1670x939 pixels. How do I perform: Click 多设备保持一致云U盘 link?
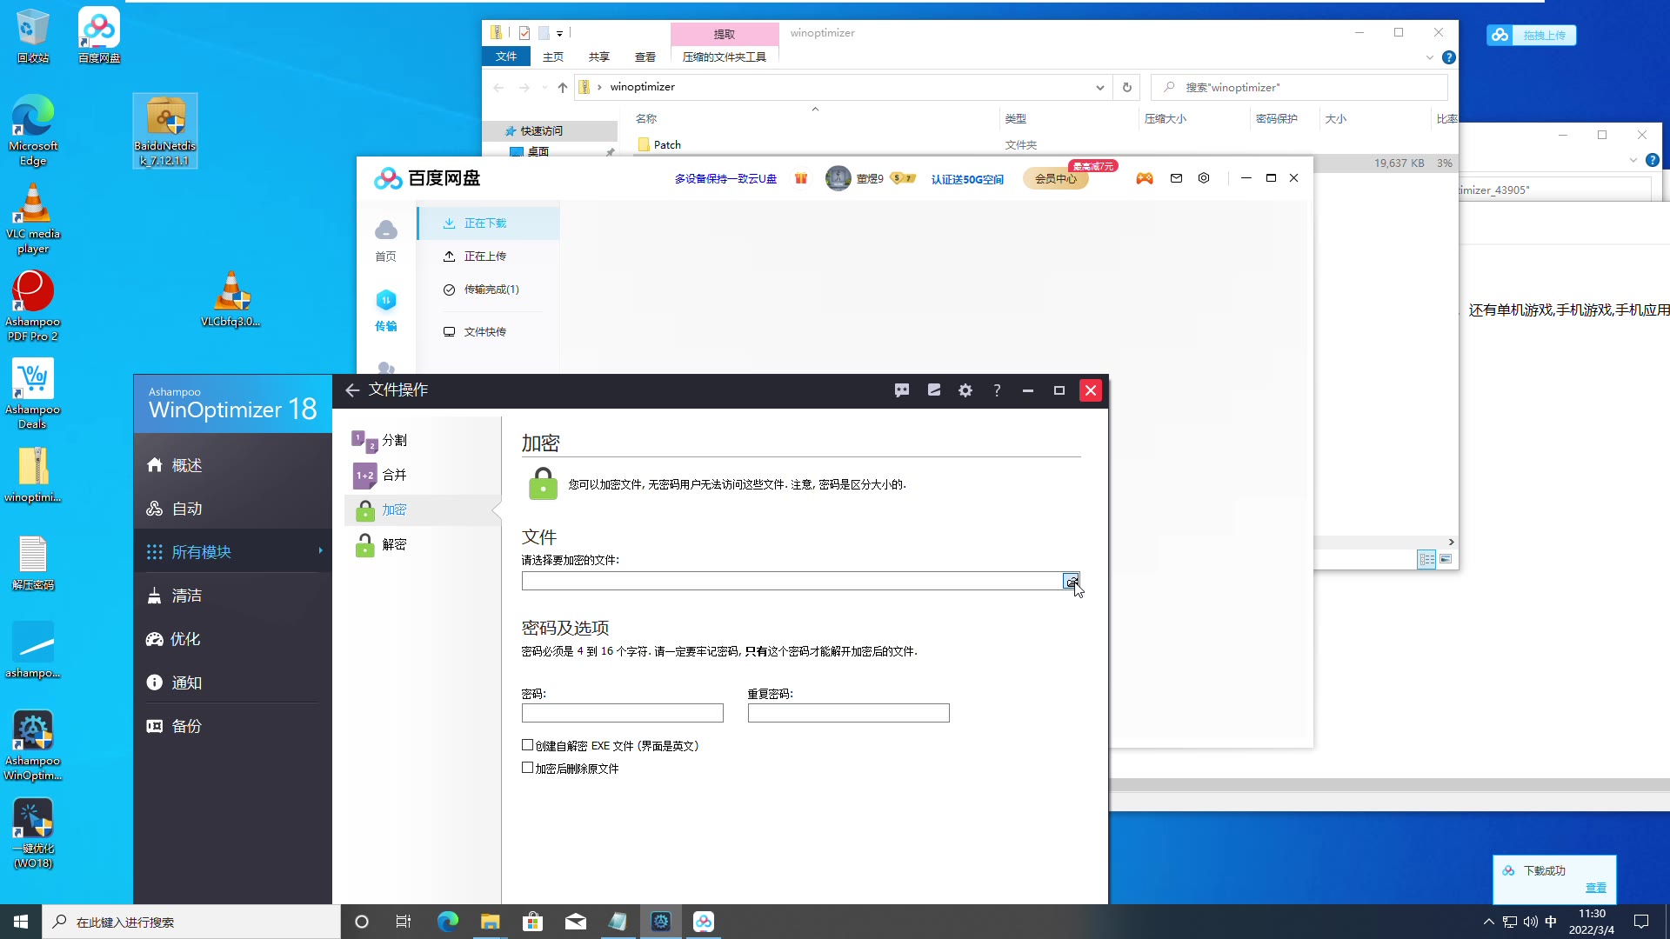coord(725,179)
